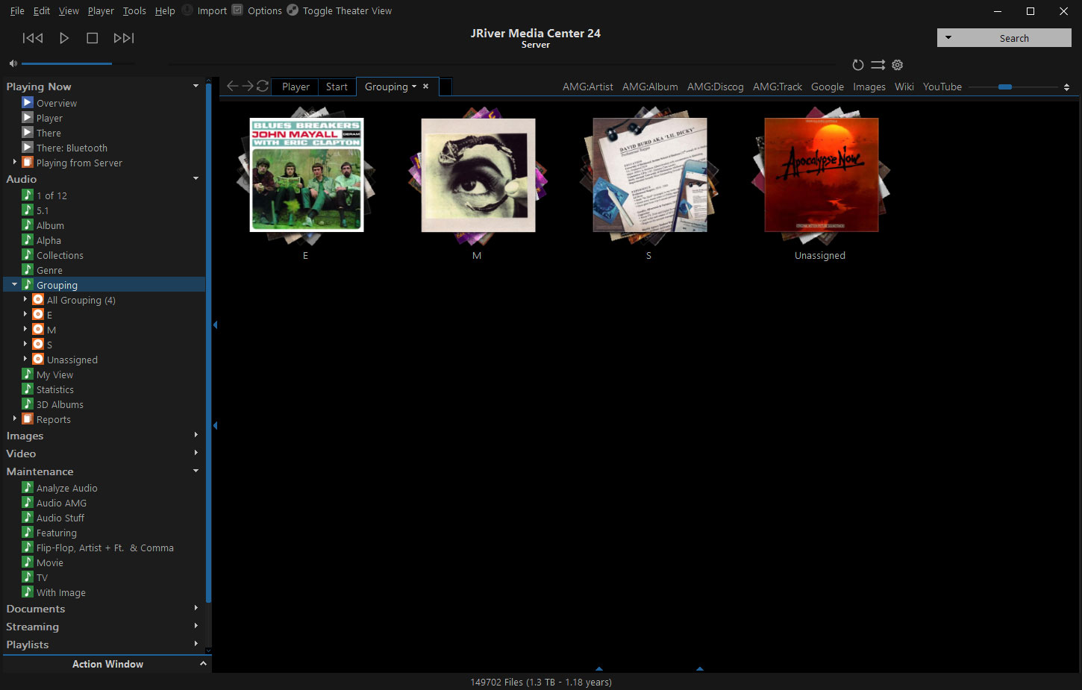The width and height of the screenshot is (1082, 690).
Task: Open the Tools menu
Action: click(134, 10)
